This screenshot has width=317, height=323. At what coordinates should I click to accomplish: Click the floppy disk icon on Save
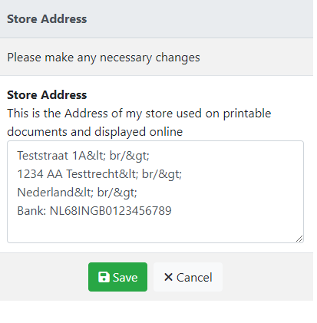pyautogui.click(x=104, y=277)
